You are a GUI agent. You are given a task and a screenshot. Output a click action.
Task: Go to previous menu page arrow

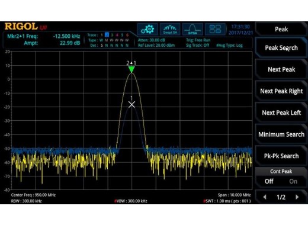tap(265, 197)
